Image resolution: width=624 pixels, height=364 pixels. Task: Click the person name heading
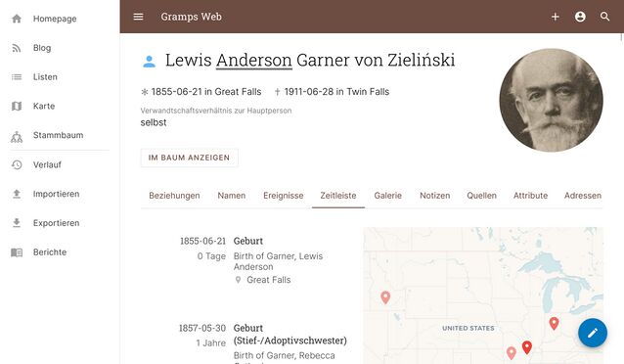coord(310,60)
